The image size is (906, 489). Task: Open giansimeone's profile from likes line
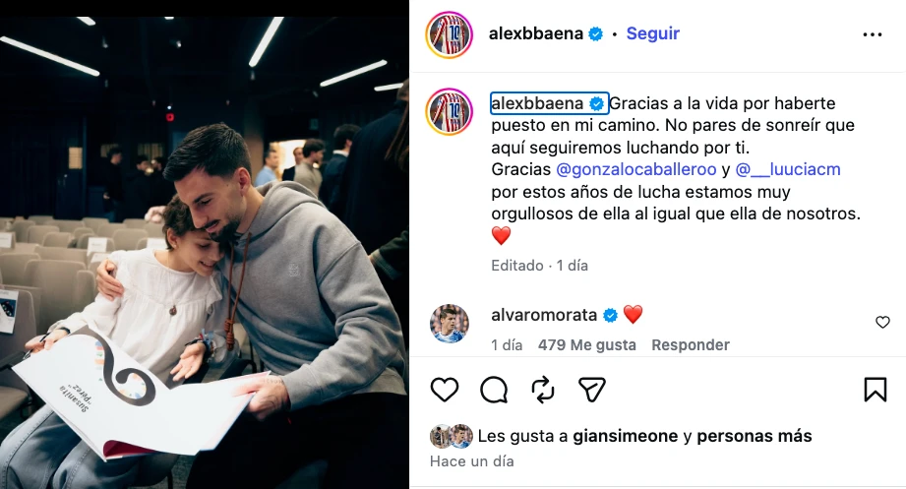626,436
